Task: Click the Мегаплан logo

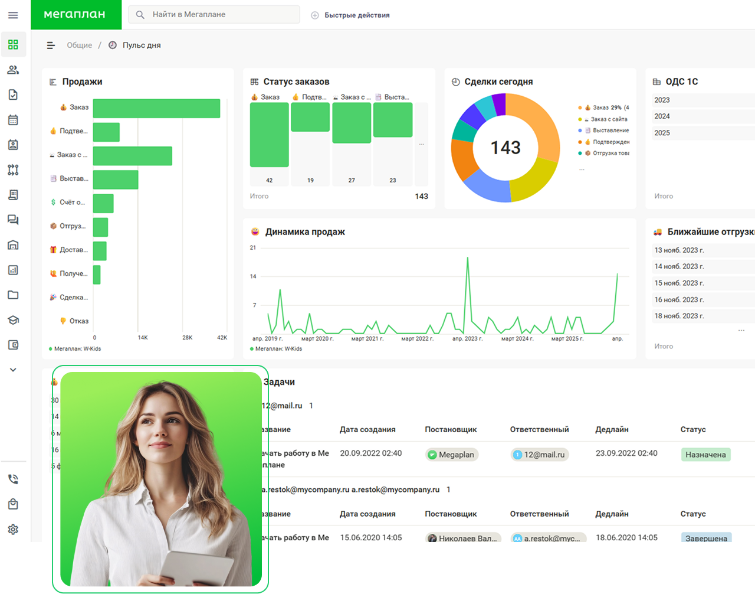Action: point(75,14)
